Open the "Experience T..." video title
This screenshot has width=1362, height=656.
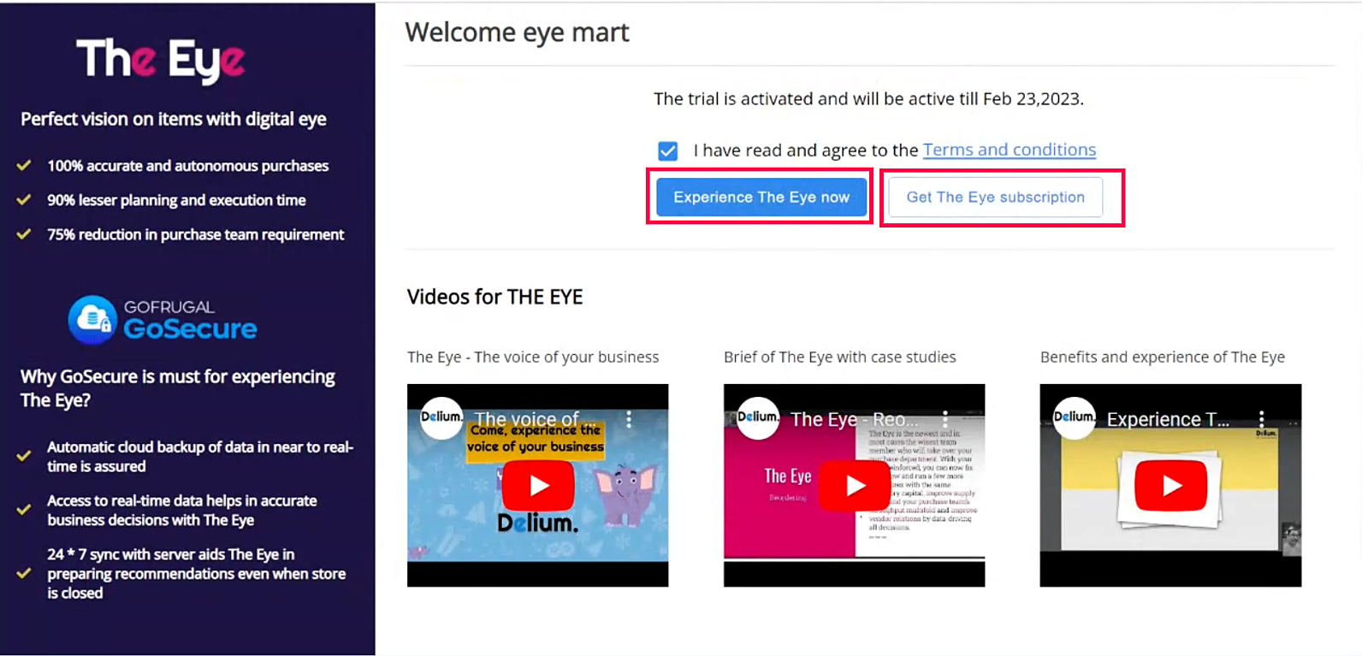pyautogui.click(x=1168, y=419)
